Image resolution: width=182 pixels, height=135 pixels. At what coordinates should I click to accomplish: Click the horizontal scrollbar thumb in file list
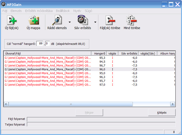pyautogui.click(x=71, y=104)
